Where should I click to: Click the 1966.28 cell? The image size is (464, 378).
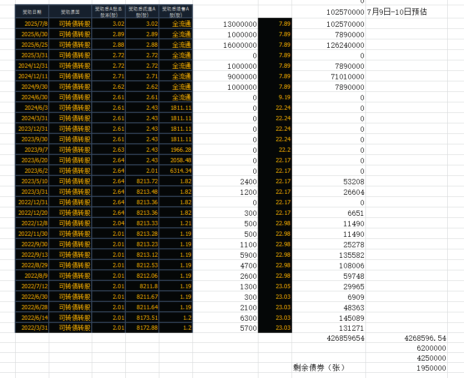point(176,150)
